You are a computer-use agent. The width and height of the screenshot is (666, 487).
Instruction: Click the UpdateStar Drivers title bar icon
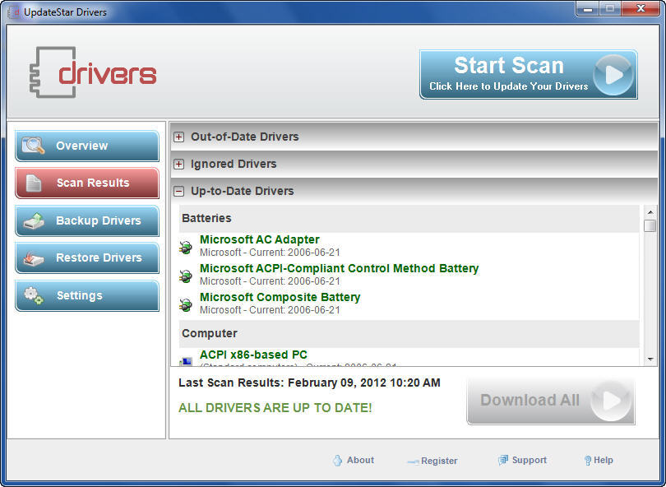(x=14, y=12)
